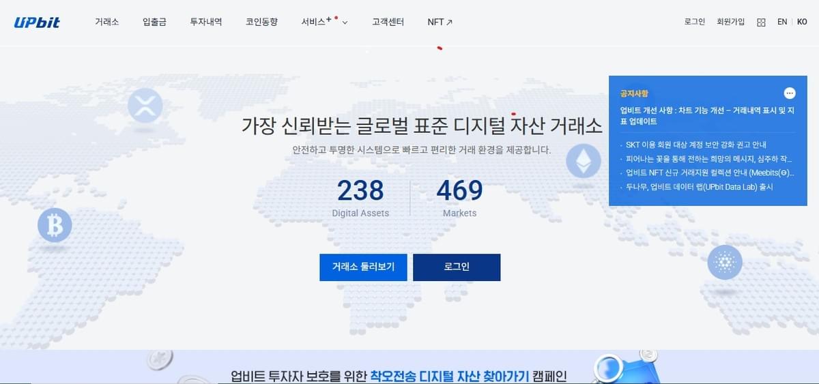
Task: Open the NFT external link
Action: pos(440,22)
